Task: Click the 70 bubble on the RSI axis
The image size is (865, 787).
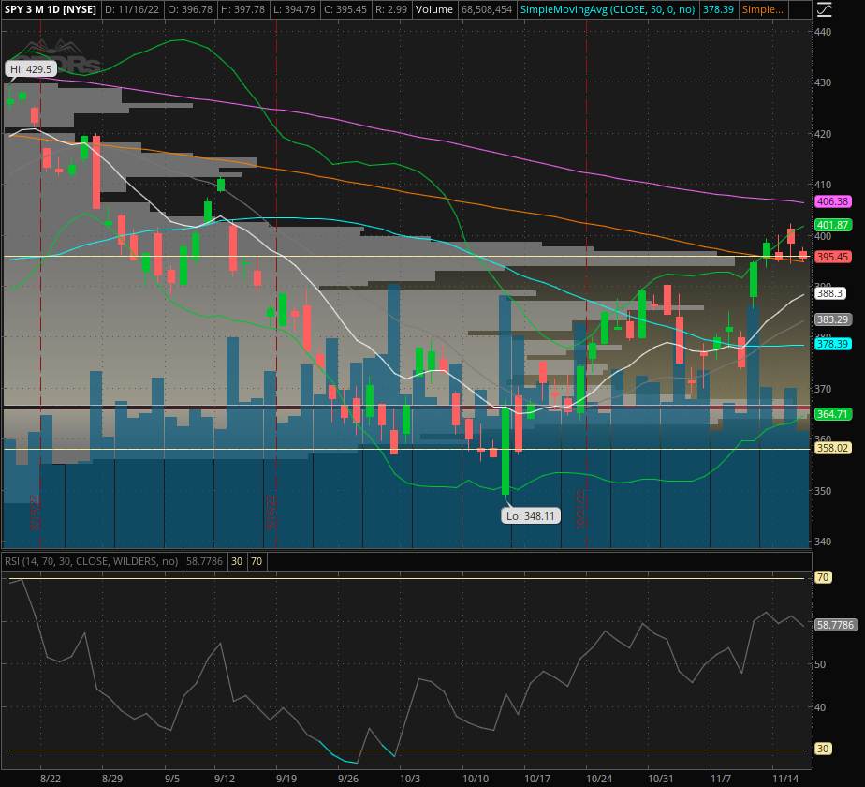Action: point(823,577)
